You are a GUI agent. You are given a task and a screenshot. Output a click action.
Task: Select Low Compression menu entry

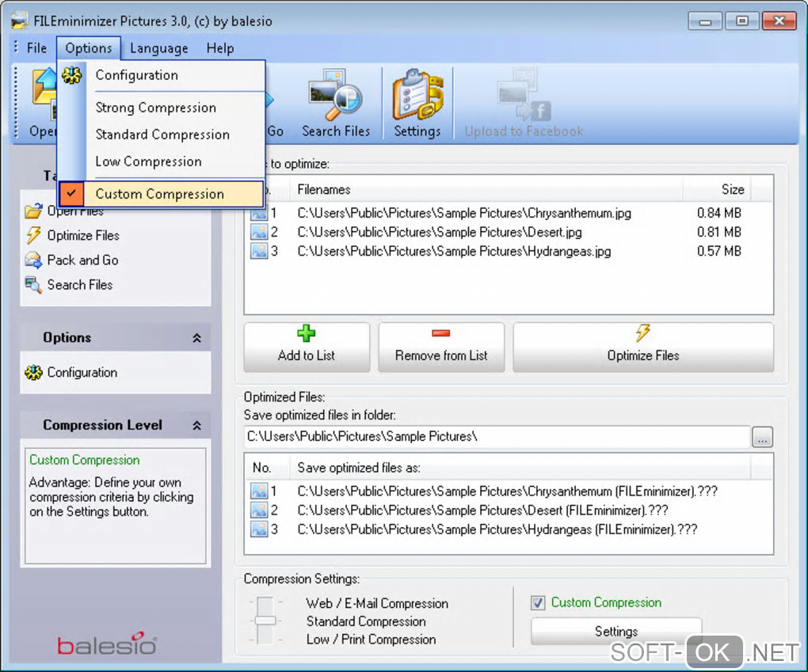[x=162, y=161]
